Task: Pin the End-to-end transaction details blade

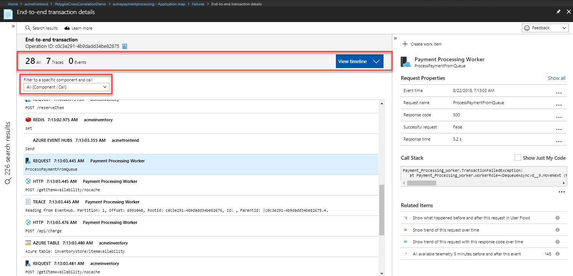Action: (559, 12)
